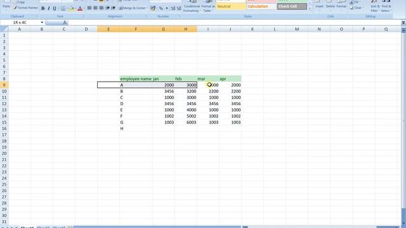Apply comma style
This screenshot has width=406, height=228.
pyautogui.click(x=167, y=8)
